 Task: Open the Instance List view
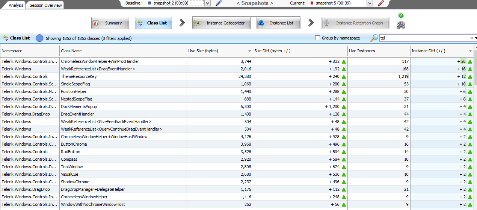pos(278,23)
